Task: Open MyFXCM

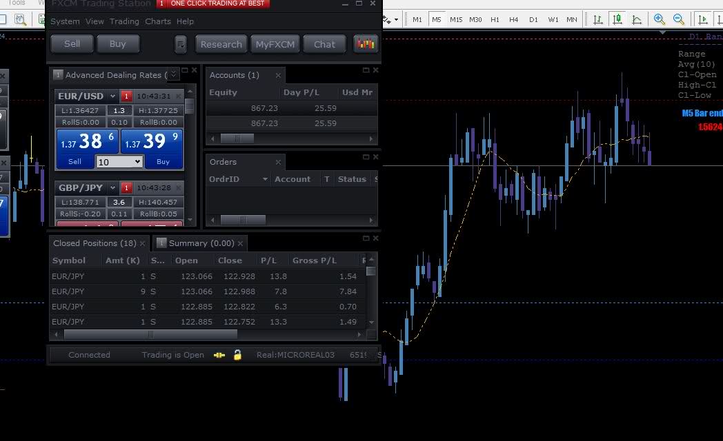Action: coord(275,44)
